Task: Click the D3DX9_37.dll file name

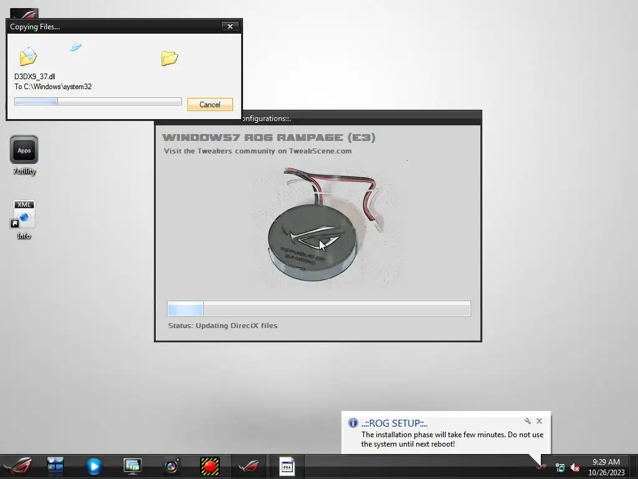Action: (35, 77)
